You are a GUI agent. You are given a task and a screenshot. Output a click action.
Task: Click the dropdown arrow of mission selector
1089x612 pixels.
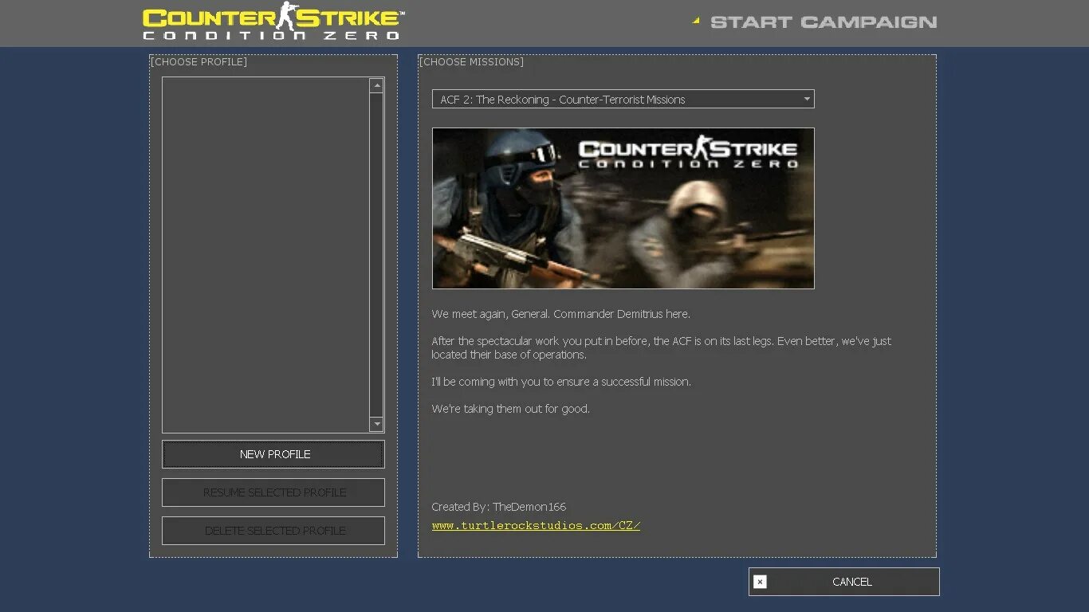tap(807, 99)
